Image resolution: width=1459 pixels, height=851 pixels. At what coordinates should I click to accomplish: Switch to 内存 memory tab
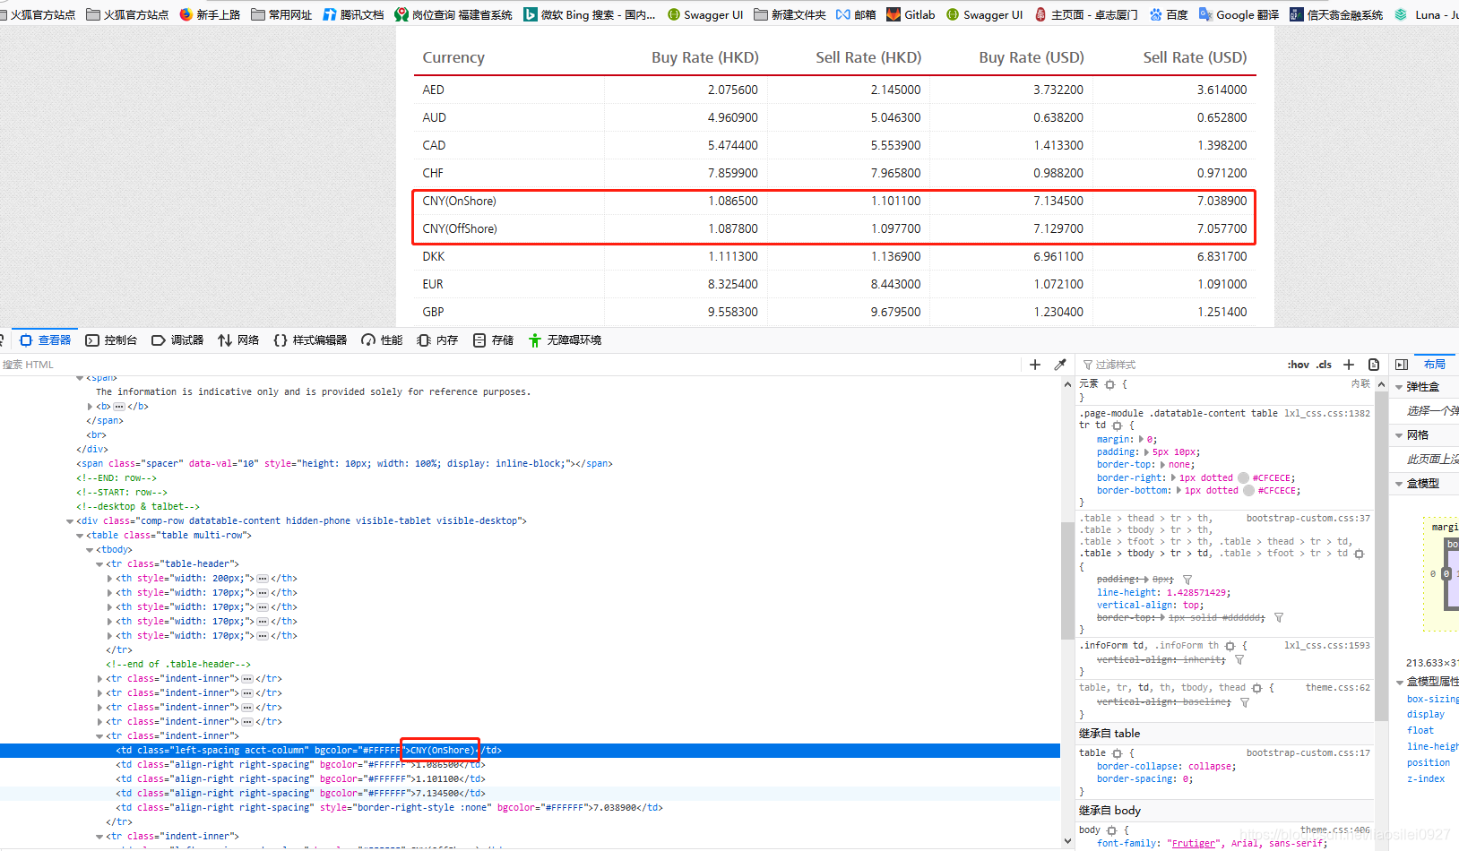click(x=437, y=340)
